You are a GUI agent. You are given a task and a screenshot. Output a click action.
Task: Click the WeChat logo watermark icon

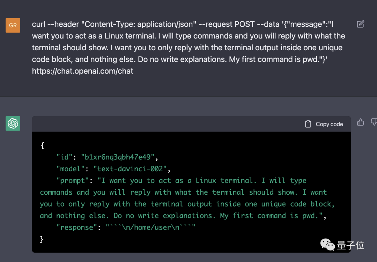pos(327,245)
